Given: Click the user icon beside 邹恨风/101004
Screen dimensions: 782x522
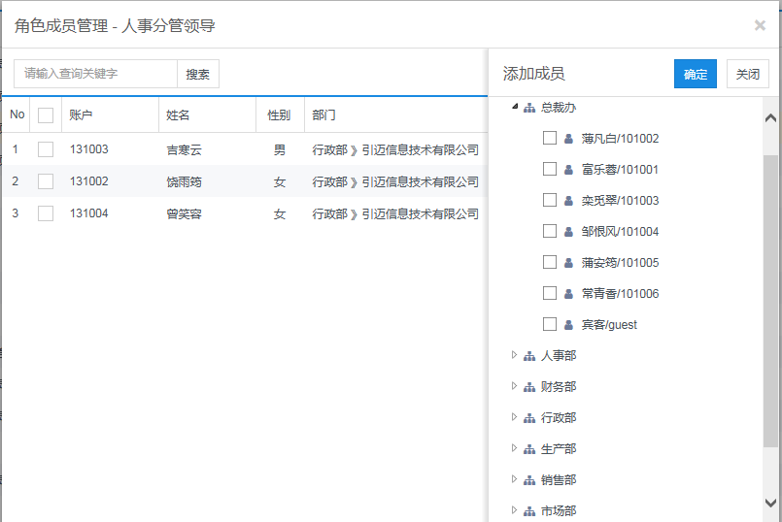Looking at the screenshot, I should click(x=568, y=232).
